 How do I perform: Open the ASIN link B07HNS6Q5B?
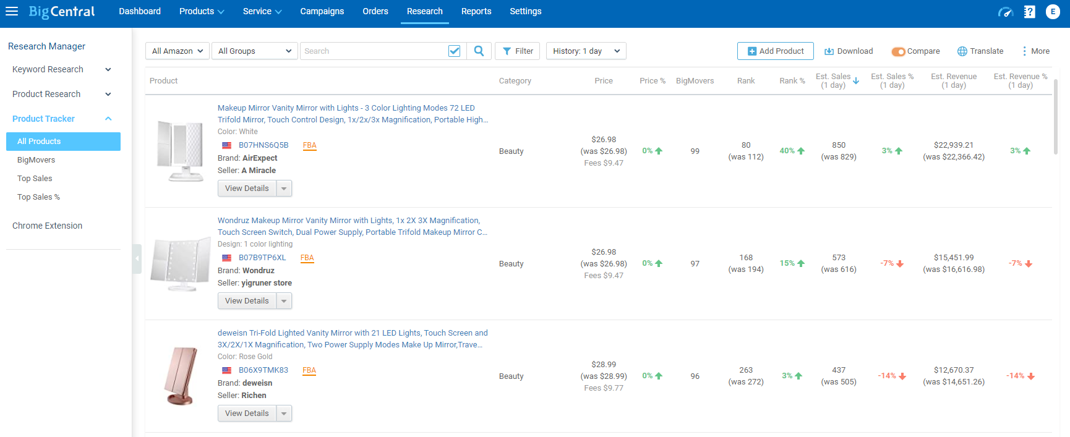tap(263, 145)
